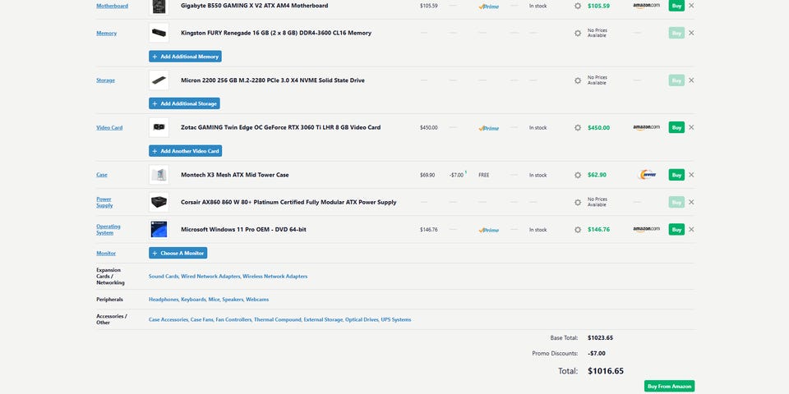This screenshot has height=394, width=789.
Task: Remove Montech X3 case with its X
Action: 691,175
